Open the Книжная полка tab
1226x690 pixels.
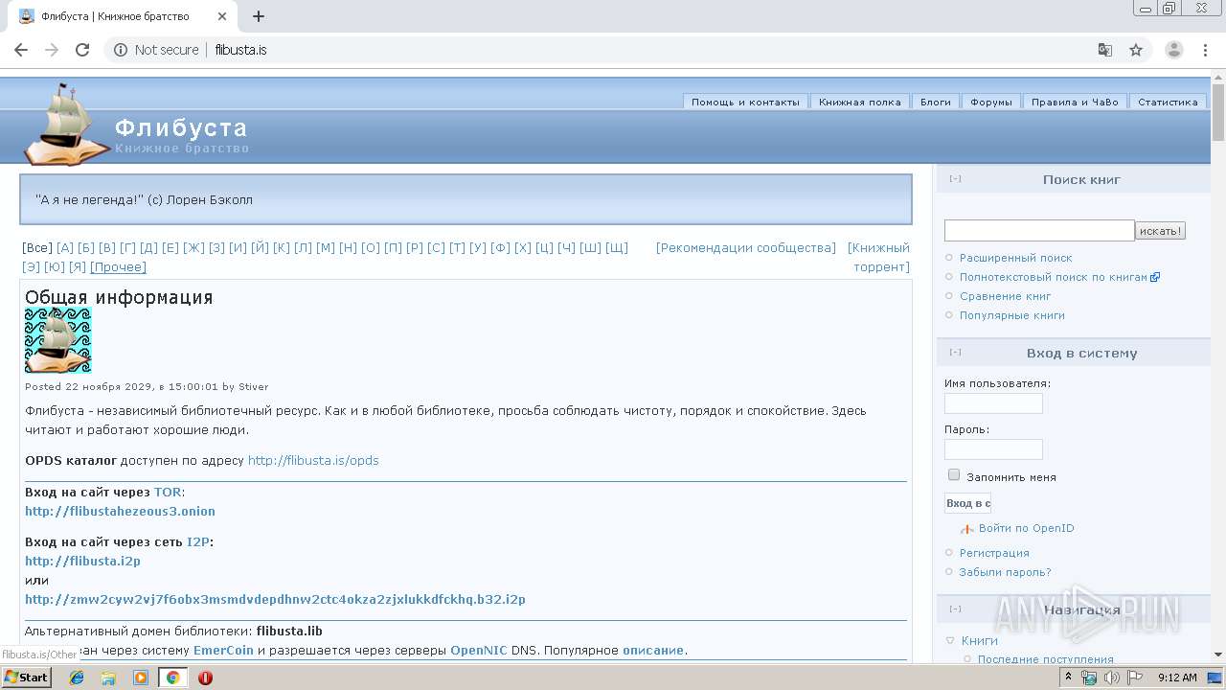[860, 102]
